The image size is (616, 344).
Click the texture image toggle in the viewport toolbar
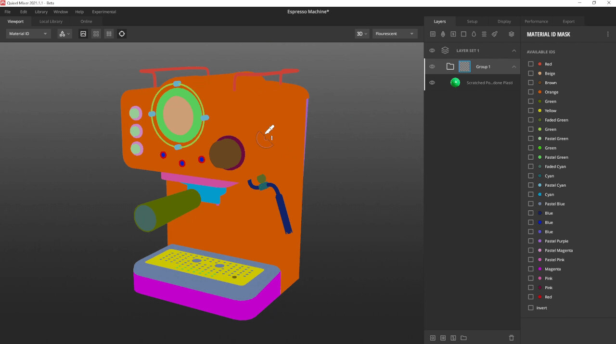(x=84, y=34)
